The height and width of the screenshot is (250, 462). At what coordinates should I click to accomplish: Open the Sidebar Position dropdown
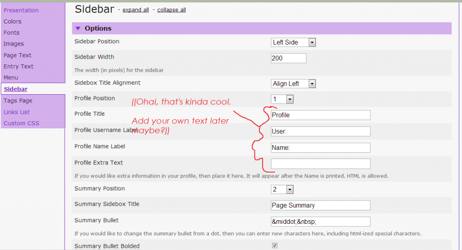coord(293,42)
